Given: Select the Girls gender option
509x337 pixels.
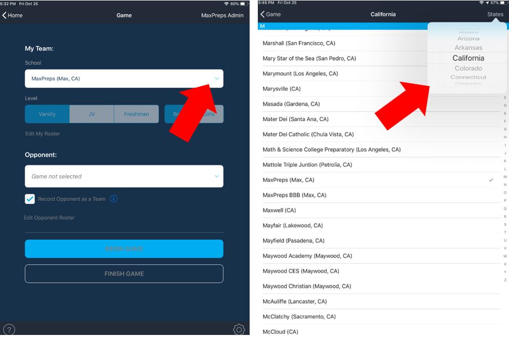Looking at the screenshot, I should tap(209, 114).
